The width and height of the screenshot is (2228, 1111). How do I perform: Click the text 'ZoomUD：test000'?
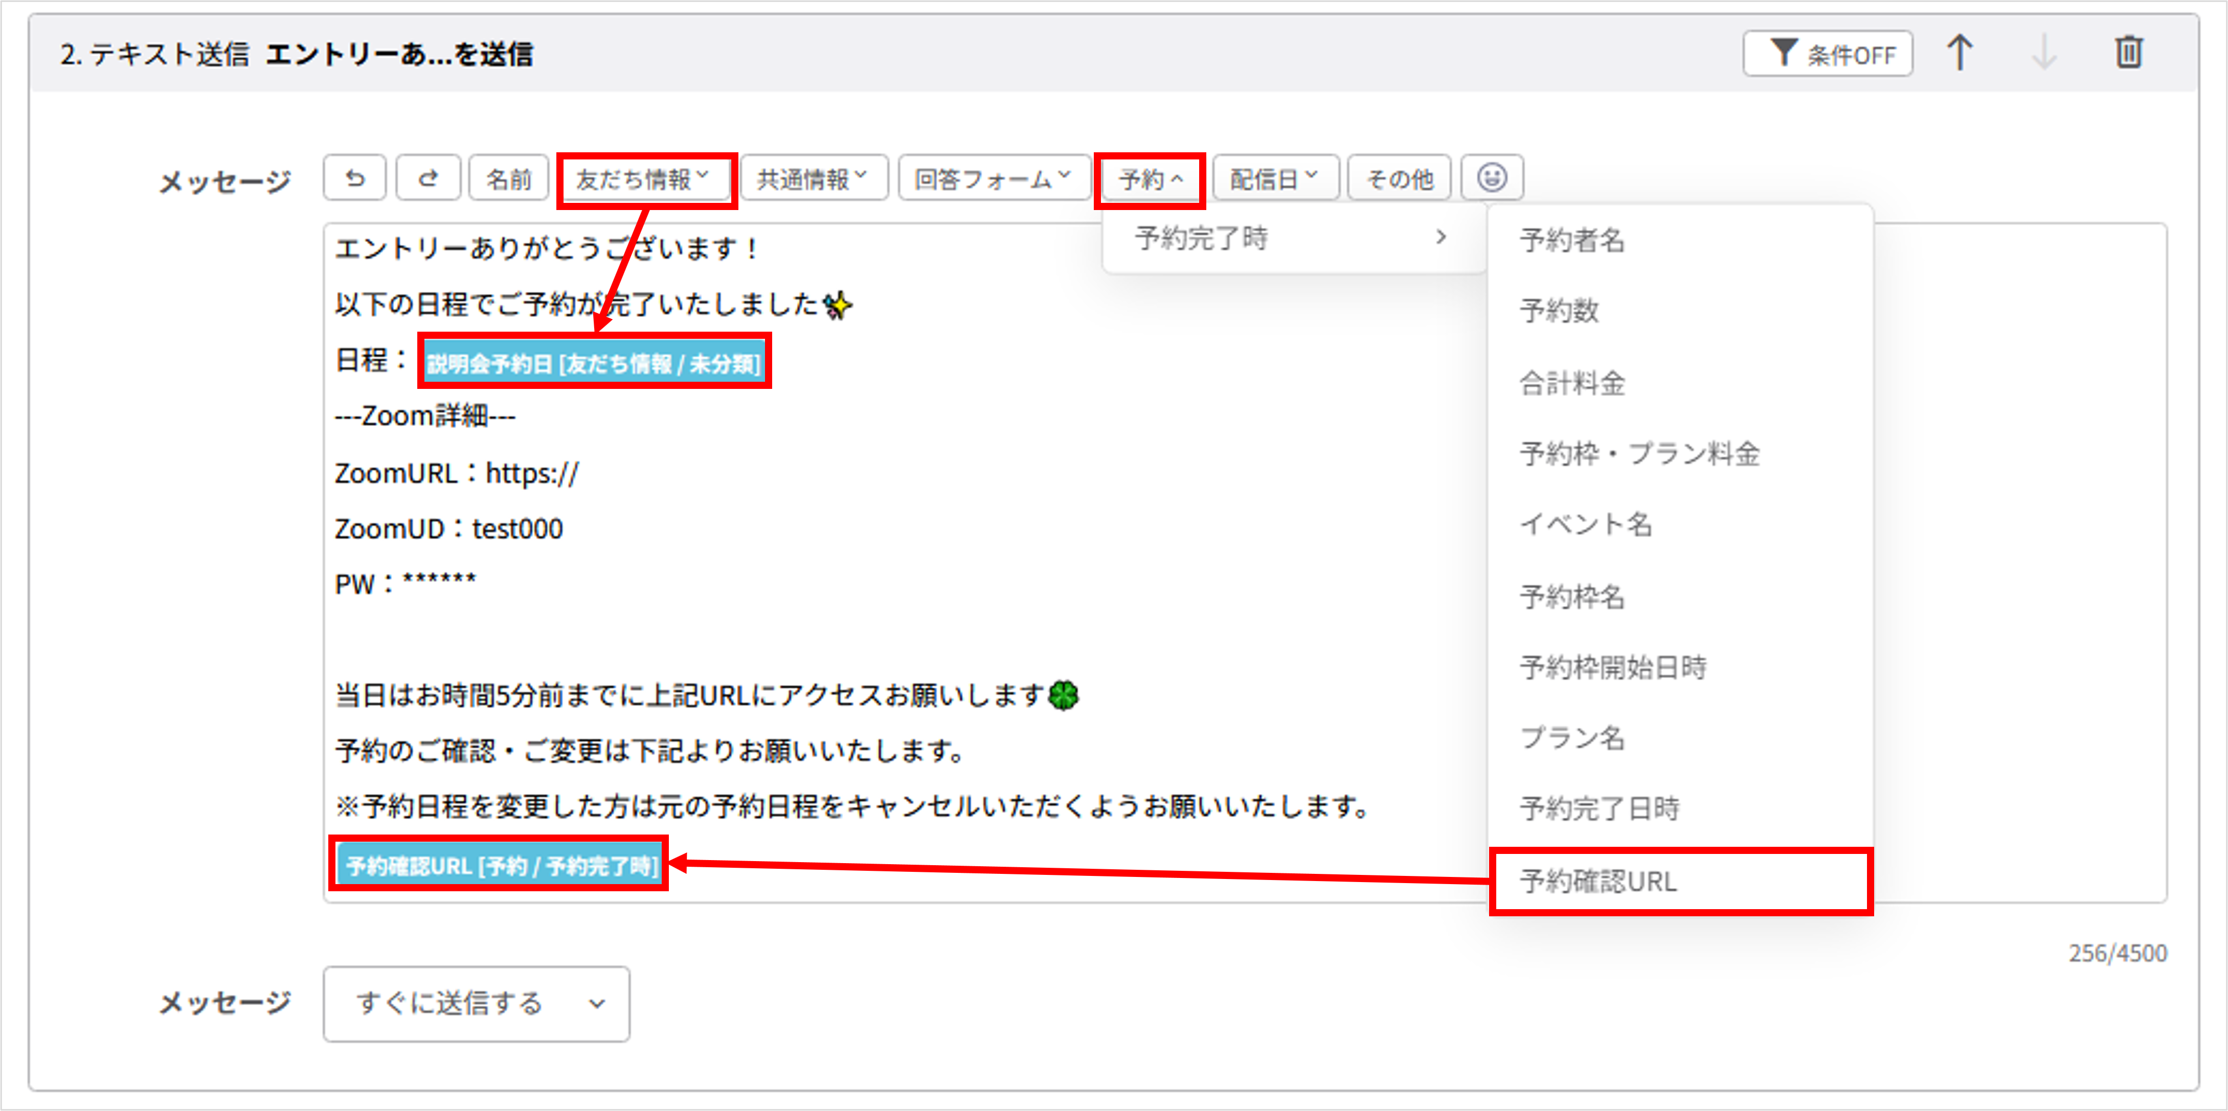coord(449,528)
